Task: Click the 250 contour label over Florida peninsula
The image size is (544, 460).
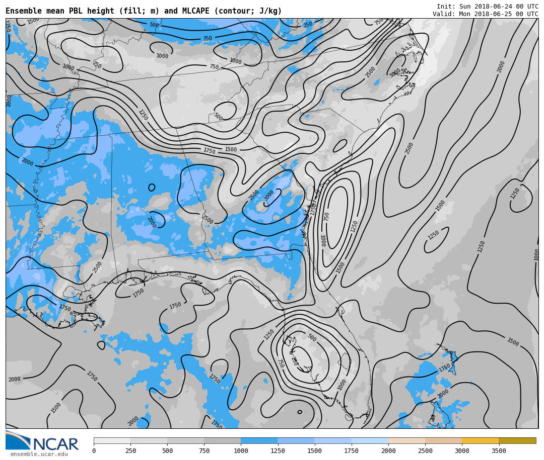Action: click(x=295, y=361)
